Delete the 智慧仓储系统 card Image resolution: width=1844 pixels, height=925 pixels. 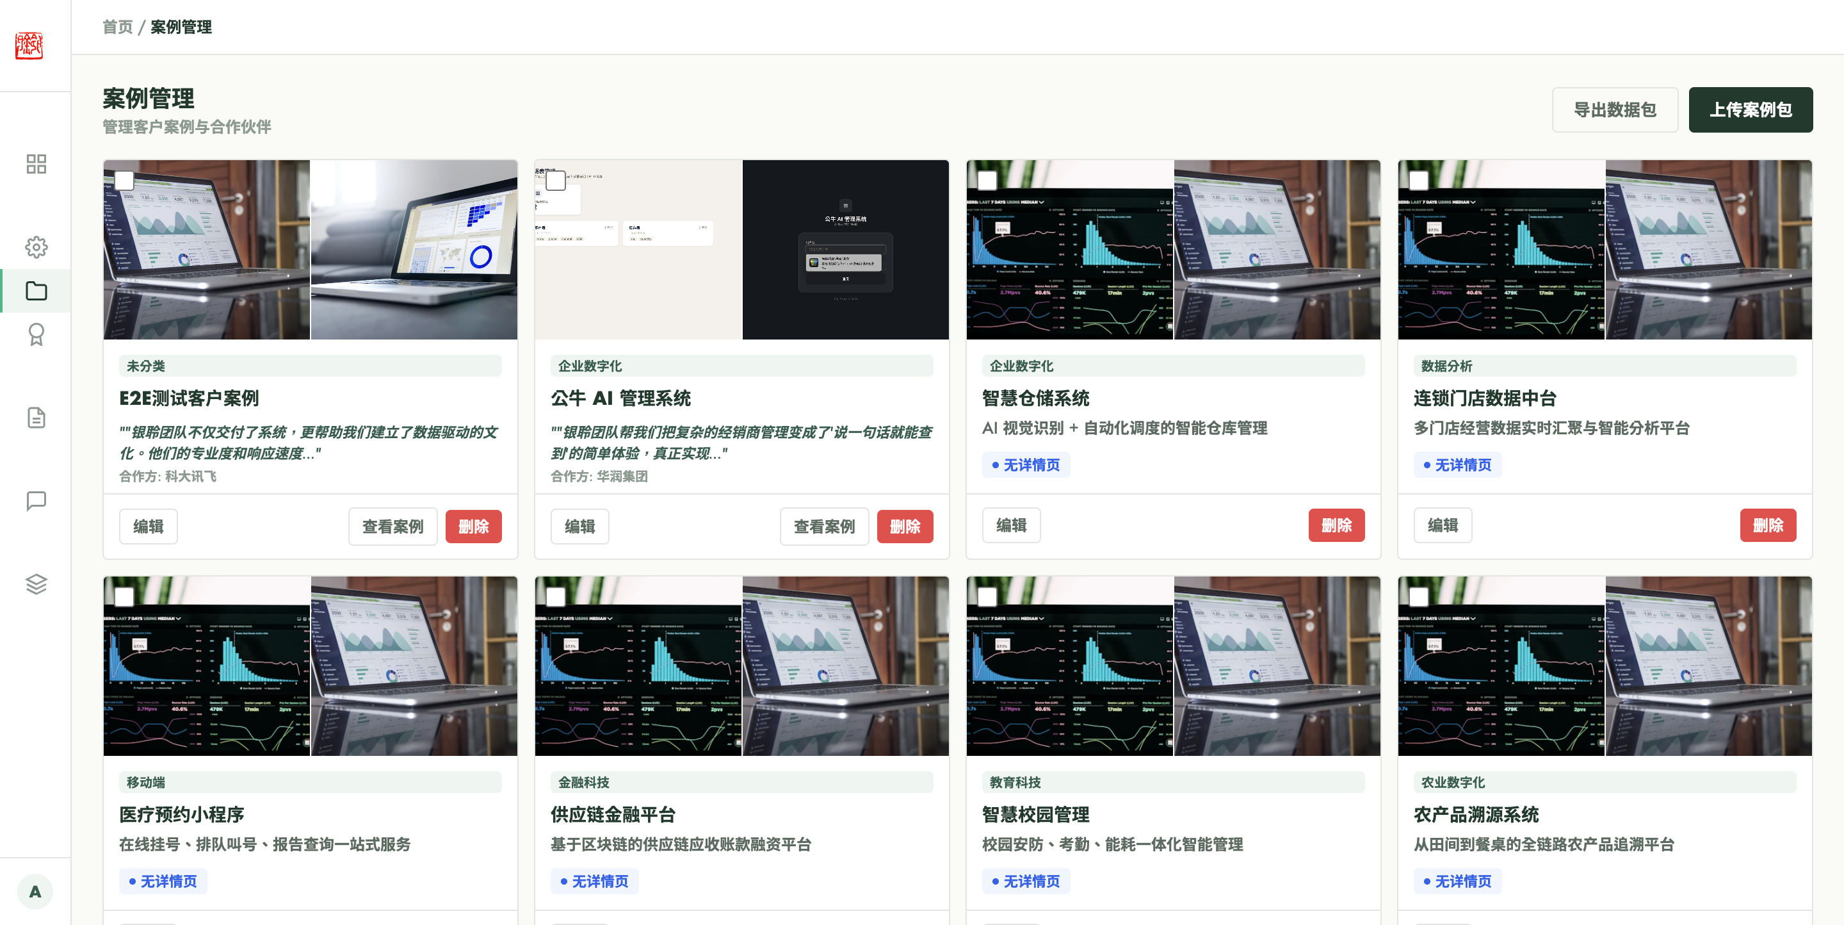click(1336, 525)
